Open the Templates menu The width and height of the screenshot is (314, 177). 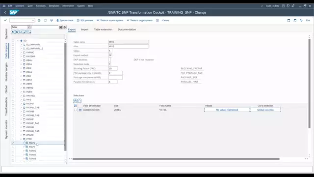(54, 6)
